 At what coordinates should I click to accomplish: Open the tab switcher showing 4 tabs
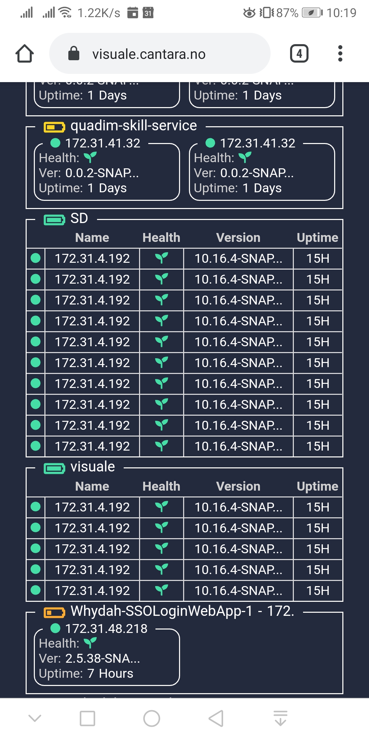(299, 54)
